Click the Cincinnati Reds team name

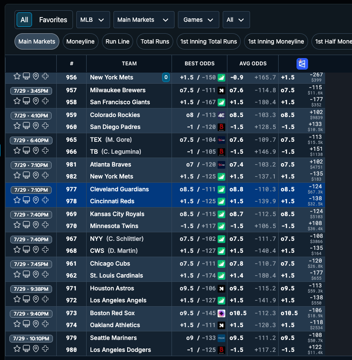(x=112, y=201)
